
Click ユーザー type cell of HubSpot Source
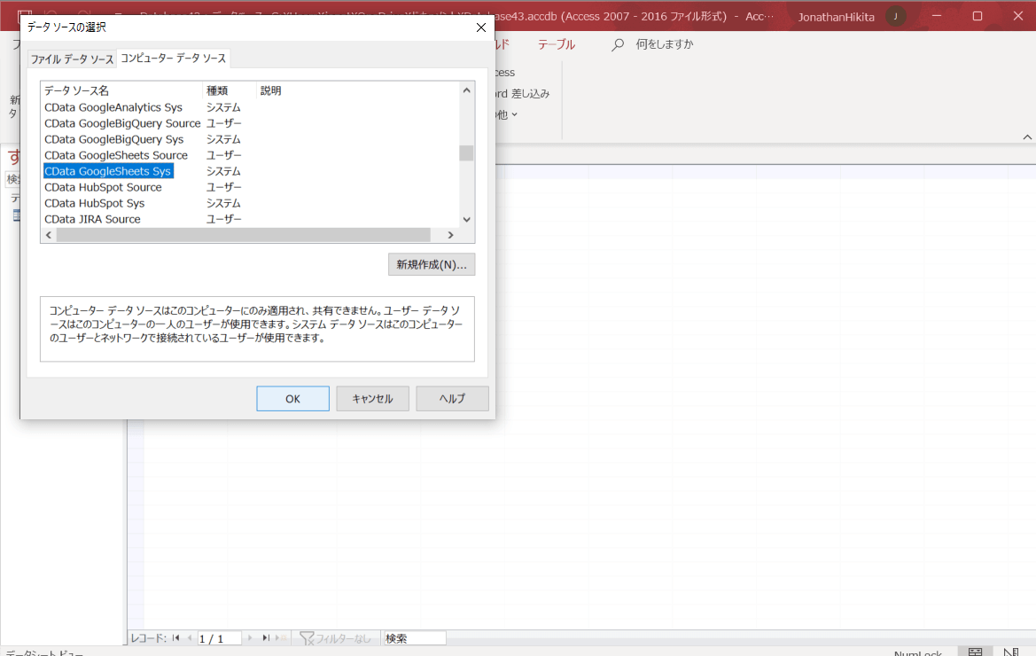pos(223,187)
